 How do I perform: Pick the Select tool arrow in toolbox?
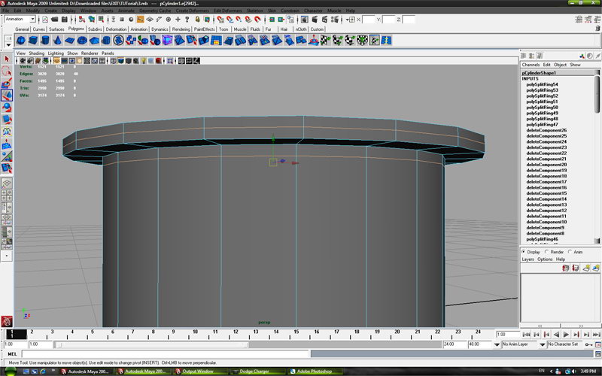tap(6, 59)
